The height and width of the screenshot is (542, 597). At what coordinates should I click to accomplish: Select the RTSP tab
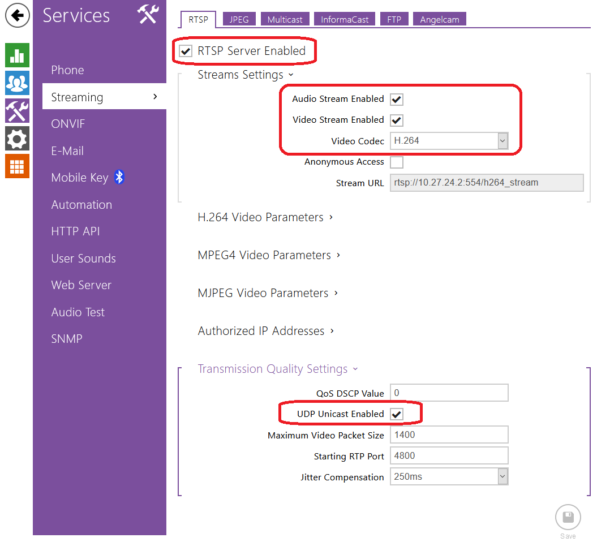(x=198, y=19)
